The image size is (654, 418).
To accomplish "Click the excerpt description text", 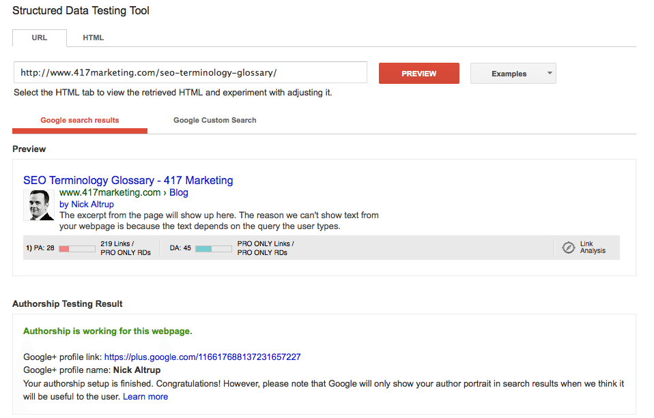I will pos(219,221).
